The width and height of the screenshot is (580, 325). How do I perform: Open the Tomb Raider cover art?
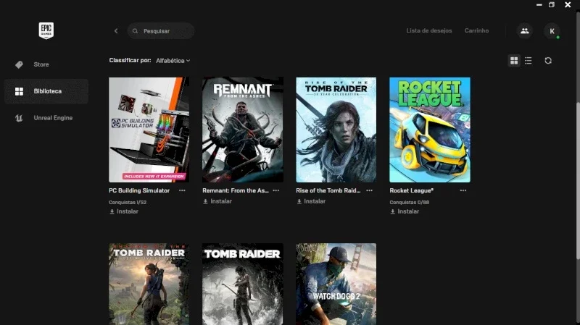coord(243,284)
